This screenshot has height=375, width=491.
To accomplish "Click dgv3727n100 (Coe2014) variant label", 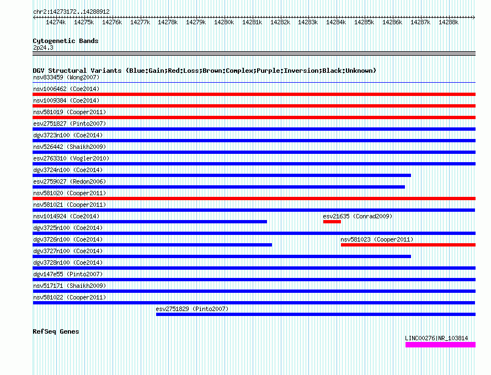I will coord(68,251).
